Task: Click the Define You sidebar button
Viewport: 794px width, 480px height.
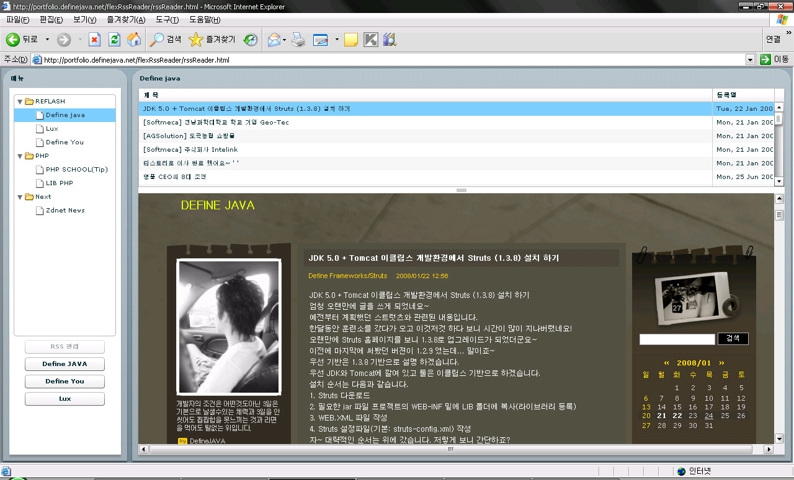Action: pyautogui.click(x=65, y=382)
